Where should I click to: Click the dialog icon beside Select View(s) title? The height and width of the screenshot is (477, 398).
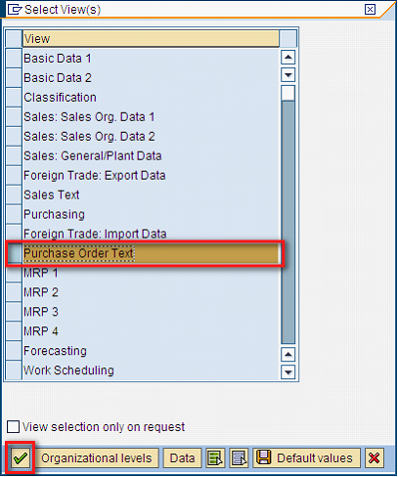click(15, 10)
